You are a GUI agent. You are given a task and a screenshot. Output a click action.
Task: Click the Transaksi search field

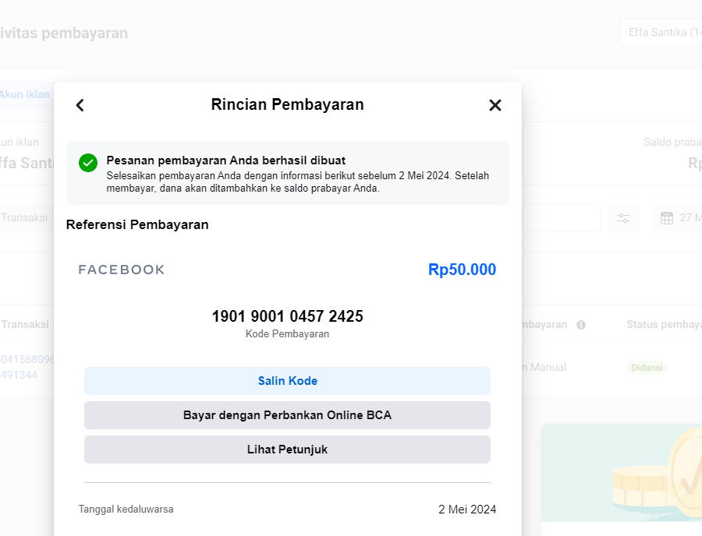click(x=27, y=217)
